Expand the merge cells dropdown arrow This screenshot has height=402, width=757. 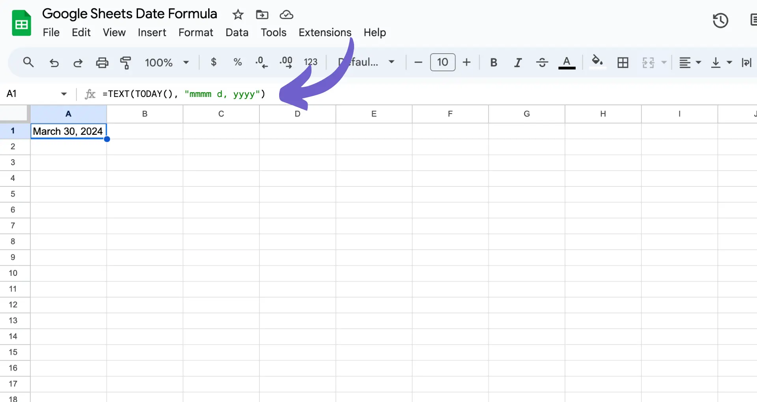[664, 62]
